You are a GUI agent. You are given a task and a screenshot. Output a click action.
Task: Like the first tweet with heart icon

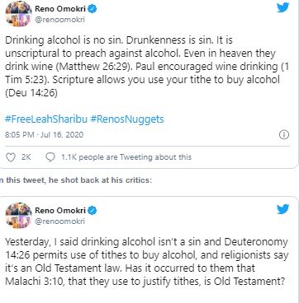click(x=11, y=157)
